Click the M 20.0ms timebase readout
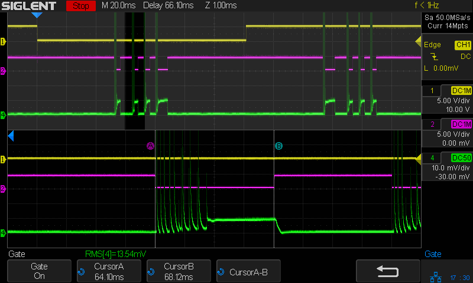 118,6
